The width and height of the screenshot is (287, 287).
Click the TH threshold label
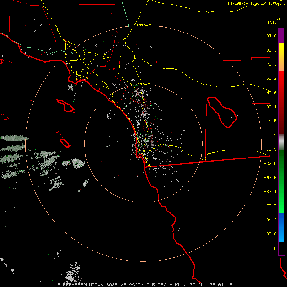pos(274,248)
